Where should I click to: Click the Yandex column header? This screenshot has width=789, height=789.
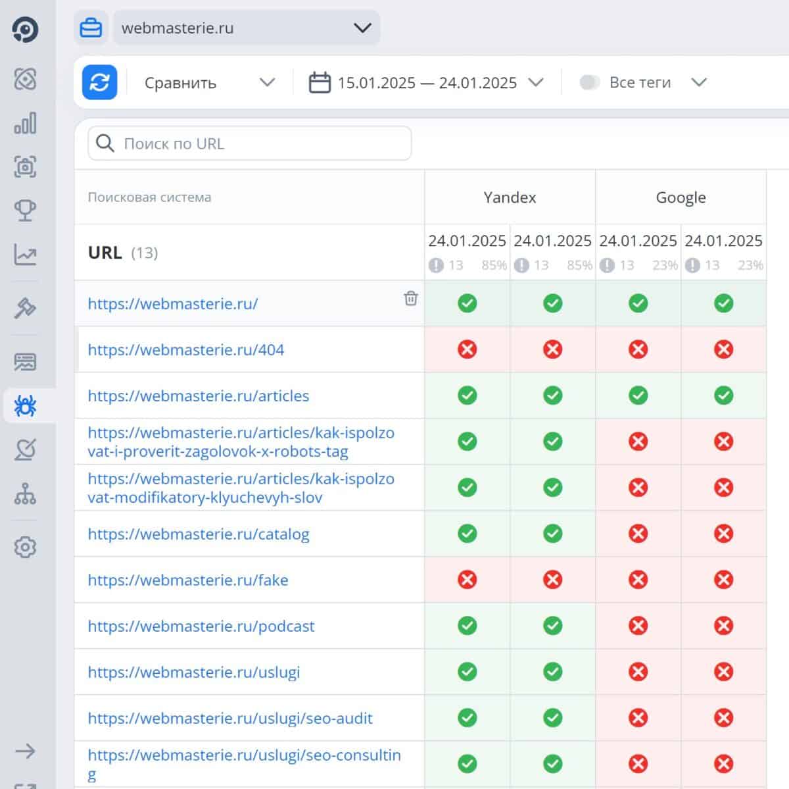point(510,197)
